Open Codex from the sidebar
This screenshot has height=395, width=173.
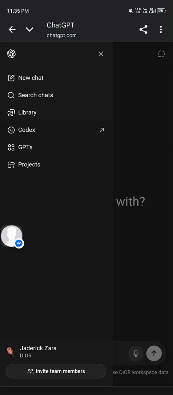click(x=56, y=130)
